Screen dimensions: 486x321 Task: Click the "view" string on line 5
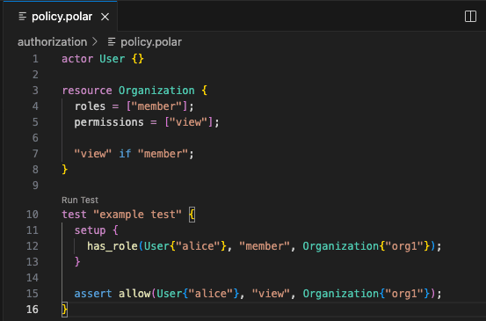[188, 122]
